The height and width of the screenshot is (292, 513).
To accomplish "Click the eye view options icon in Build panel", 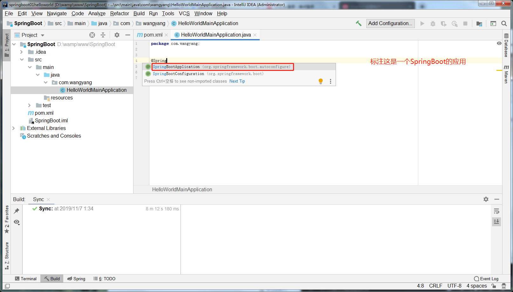I will pyautogui.click(x=17, y=222).
